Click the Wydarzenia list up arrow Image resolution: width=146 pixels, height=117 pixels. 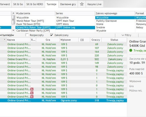tap(13, 13)
